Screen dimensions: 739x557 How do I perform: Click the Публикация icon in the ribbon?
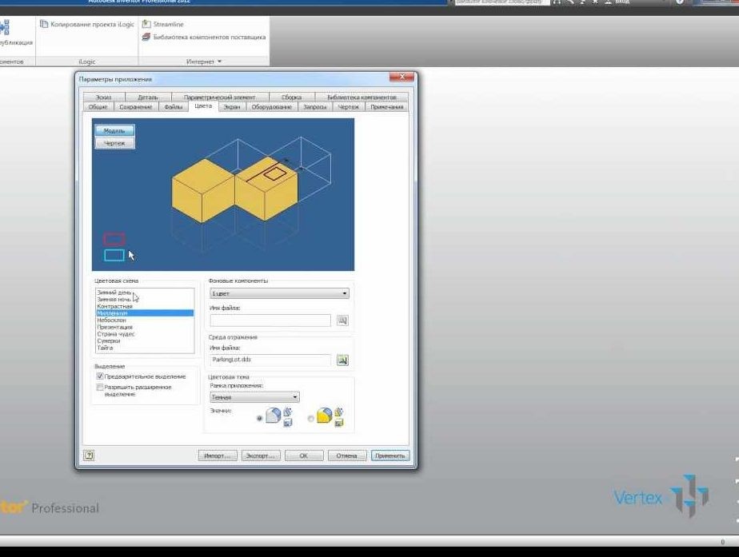(4, 29)
